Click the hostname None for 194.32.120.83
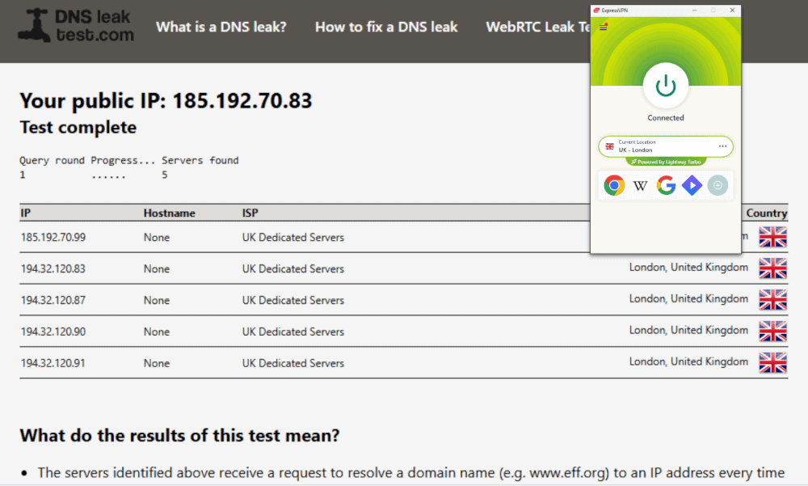This screenshot has height=486, width=808. pyautogui.click(x=157, y=268)
